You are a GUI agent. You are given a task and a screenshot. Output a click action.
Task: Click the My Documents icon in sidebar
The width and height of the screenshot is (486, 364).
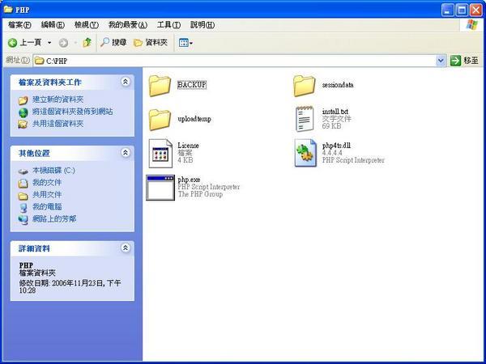tap(23, 184)
